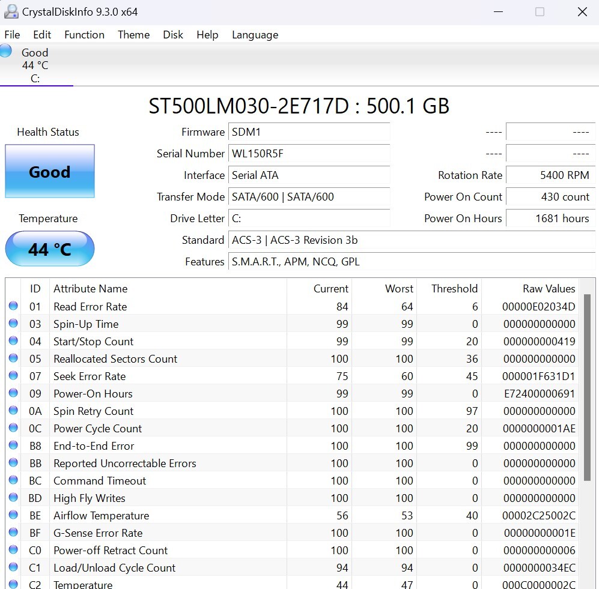The image size is (599, 589).
Task: Click the Serial Number field WL150R5F
Action: 309,154
